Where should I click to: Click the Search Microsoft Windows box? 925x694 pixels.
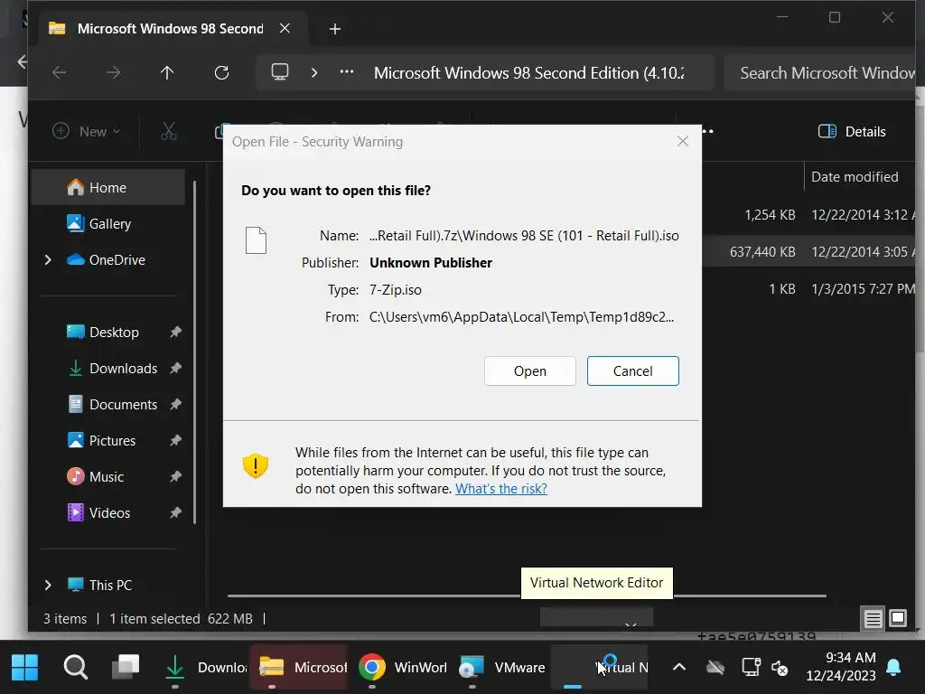pyautogui.click(x=820, y=72)
